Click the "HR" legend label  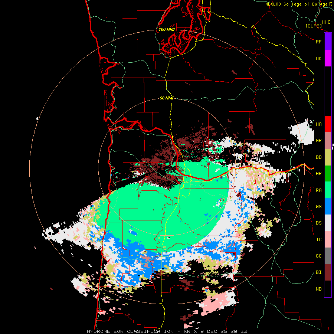click(318, 174)
